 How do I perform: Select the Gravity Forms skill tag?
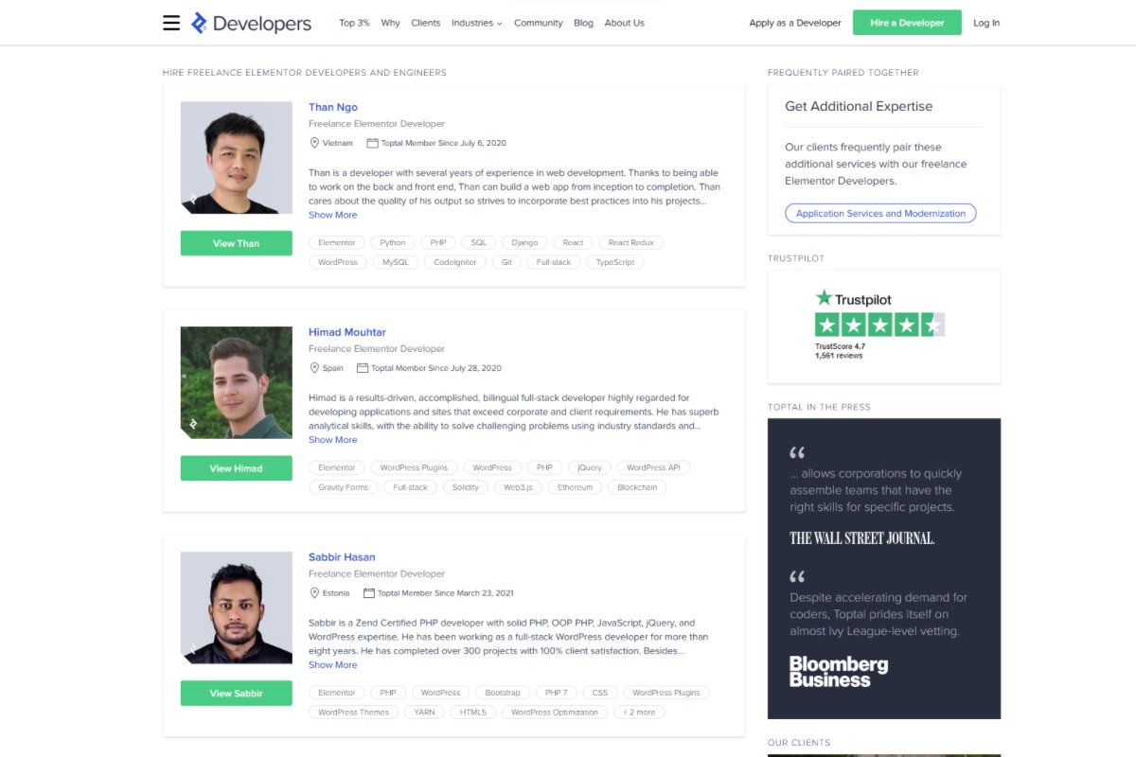(344, 487)
